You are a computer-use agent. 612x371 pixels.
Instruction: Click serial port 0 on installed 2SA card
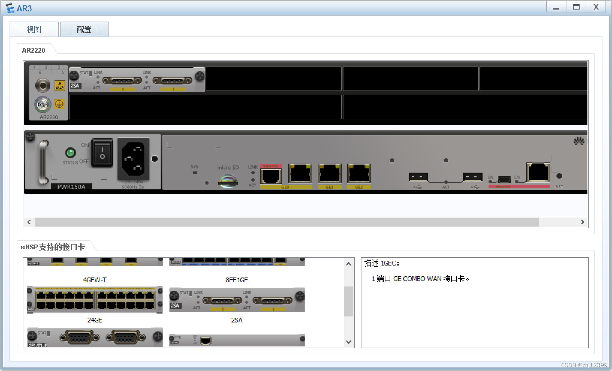point(122,80)
